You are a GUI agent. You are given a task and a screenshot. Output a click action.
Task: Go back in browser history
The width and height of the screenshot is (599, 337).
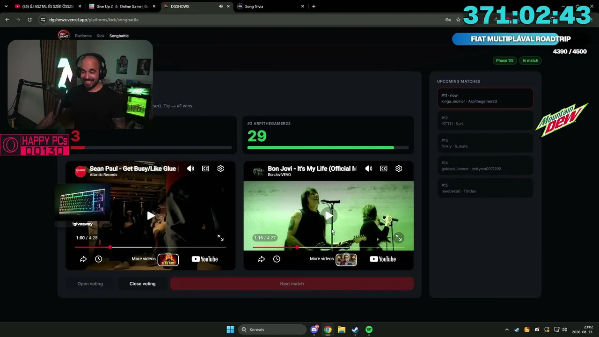[7, 20]
